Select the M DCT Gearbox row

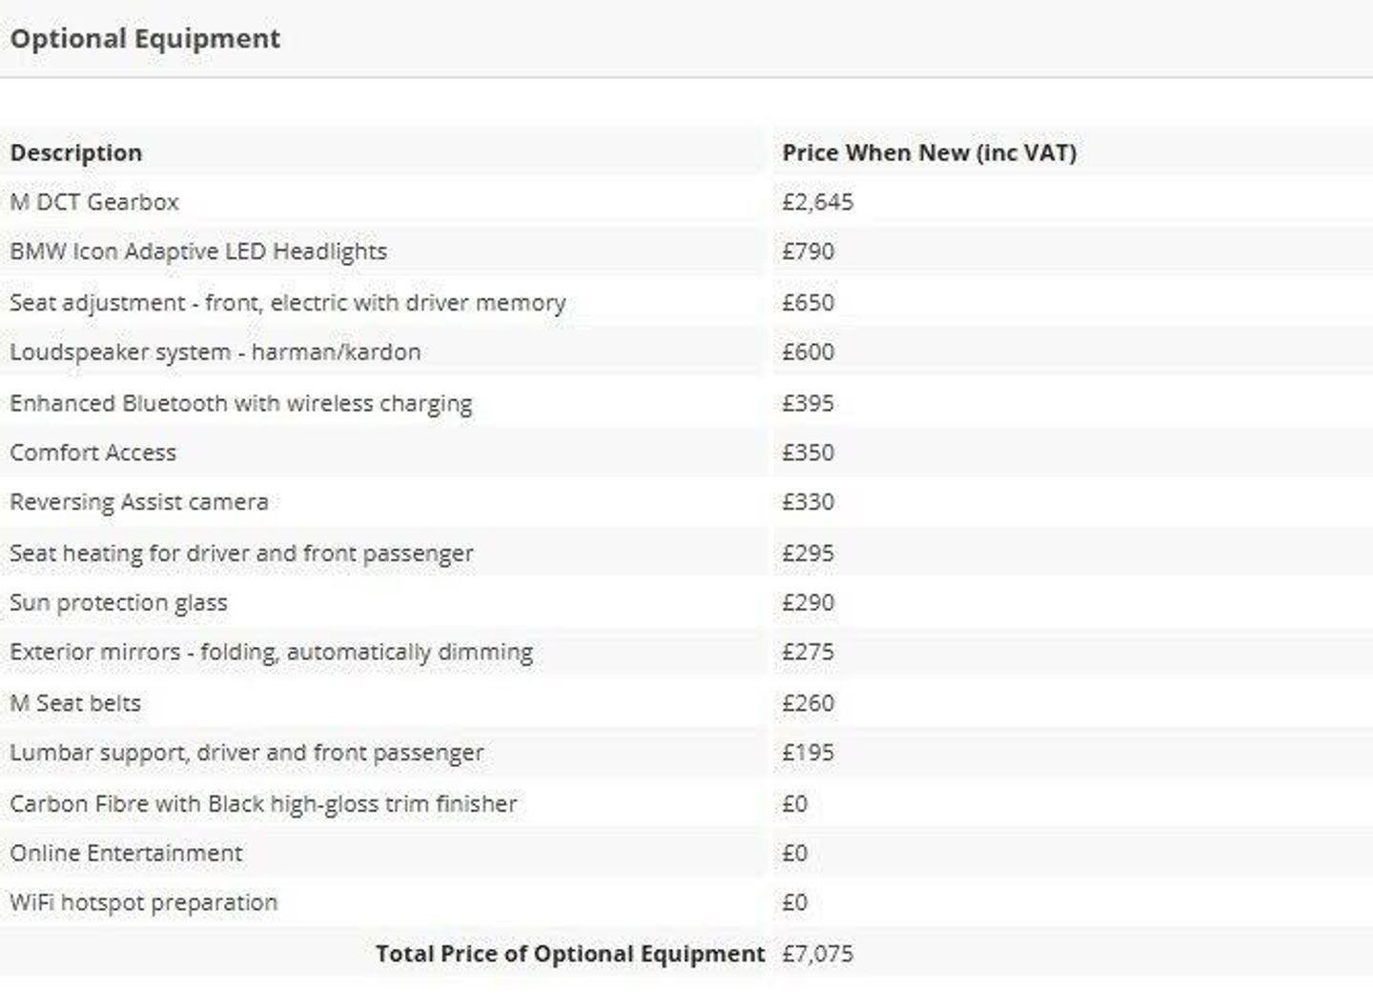94,202
